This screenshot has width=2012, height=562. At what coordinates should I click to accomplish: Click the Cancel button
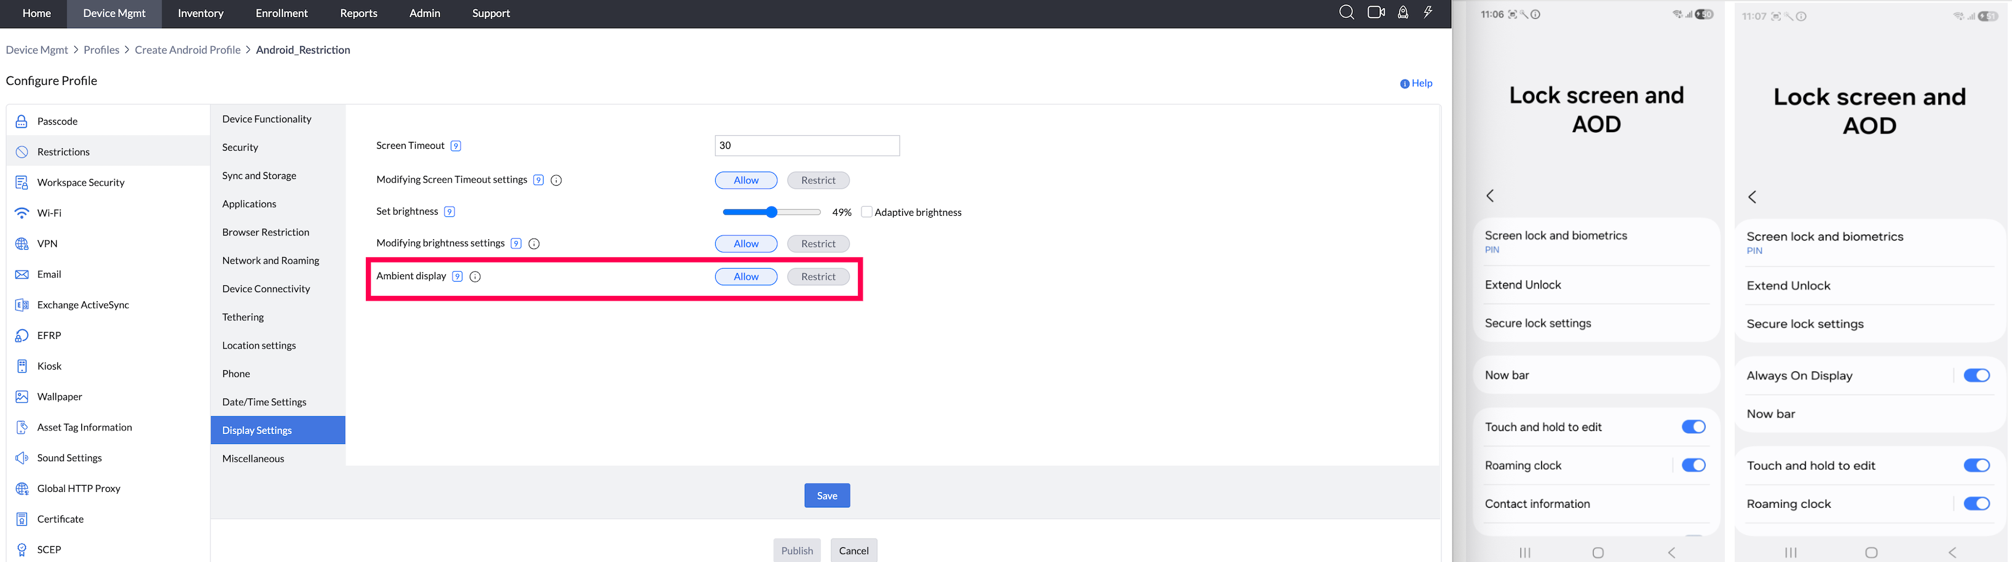854,550
